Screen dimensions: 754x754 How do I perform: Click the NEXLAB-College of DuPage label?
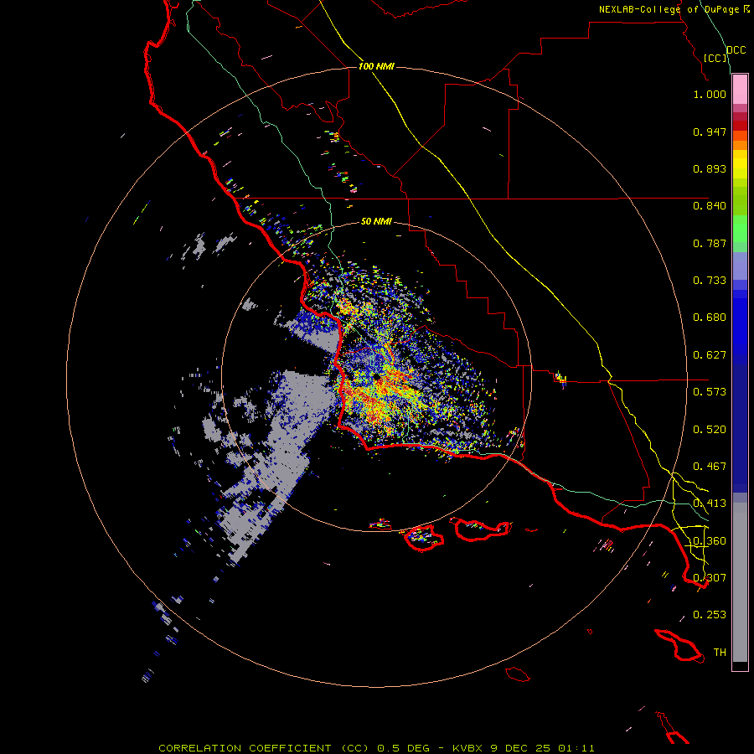[674, 9]
